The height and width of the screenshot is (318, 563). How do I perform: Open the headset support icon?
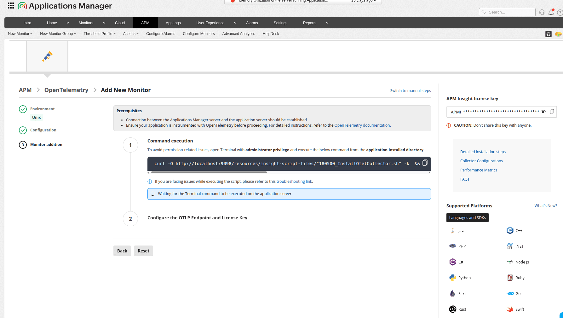[542, 12]
